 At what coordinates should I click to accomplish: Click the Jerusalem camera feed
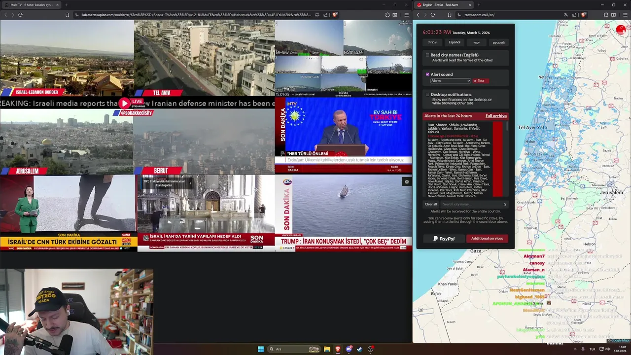pyautogui.click(x=67, y=142)
